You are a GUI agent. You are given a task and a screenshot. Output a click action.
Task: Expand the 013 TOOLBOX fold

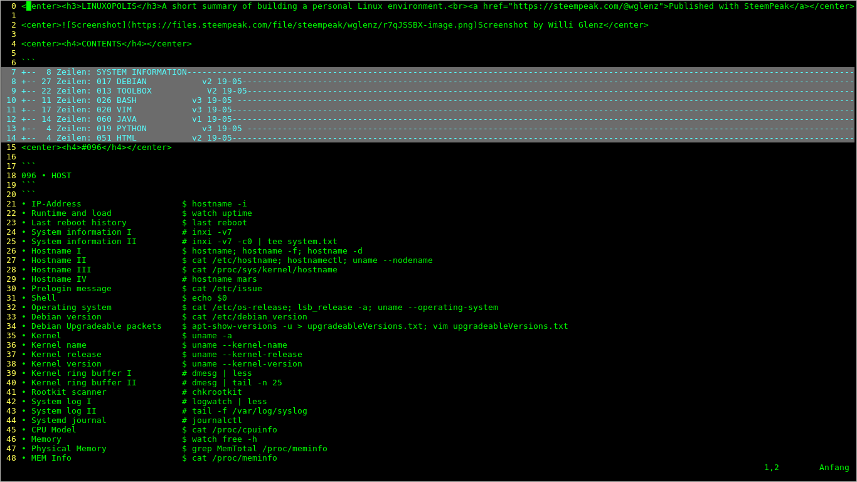[x=428, y=91]
